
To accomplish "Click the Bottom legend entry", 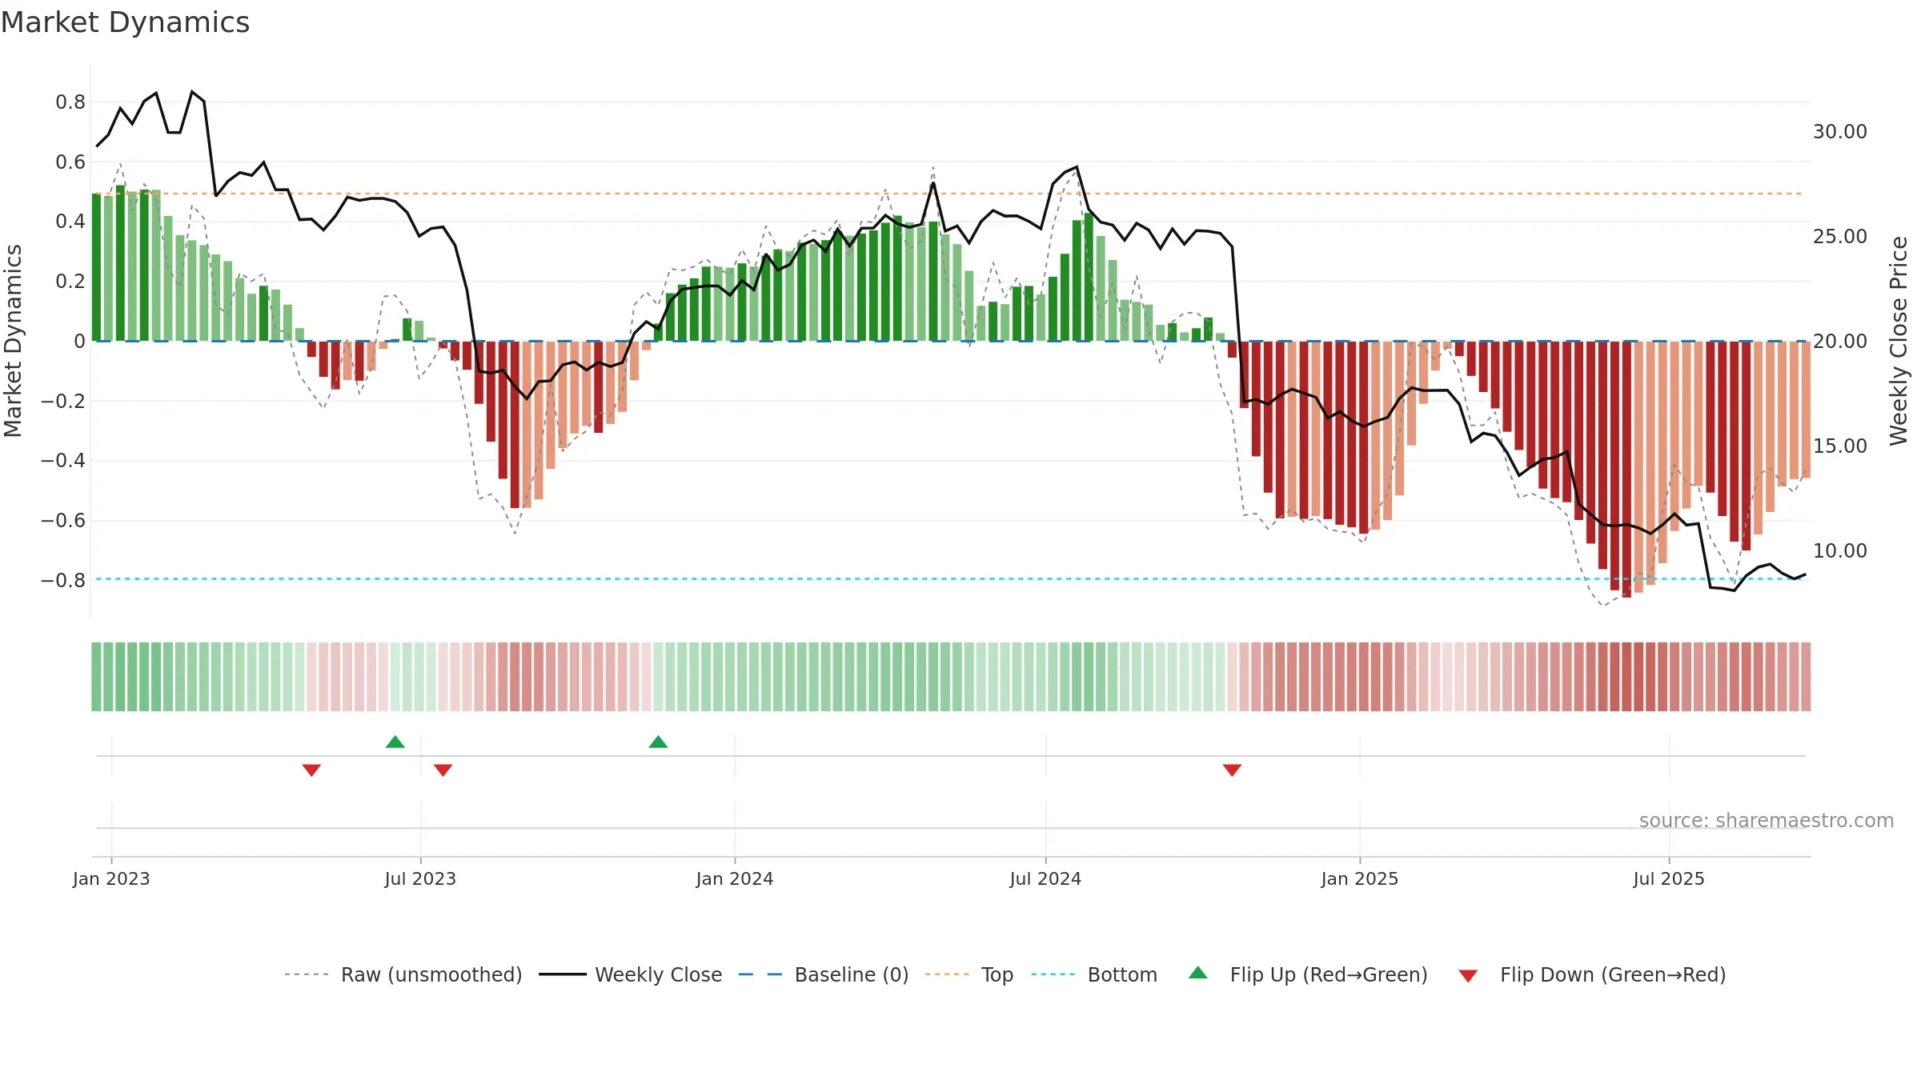I will click(x=1094, y=974).
